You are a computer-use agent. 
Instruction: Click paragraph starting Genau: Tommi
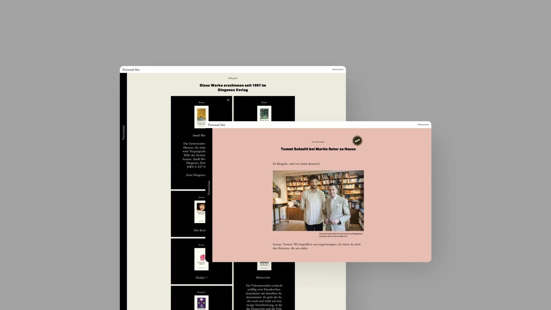point(317,246)
